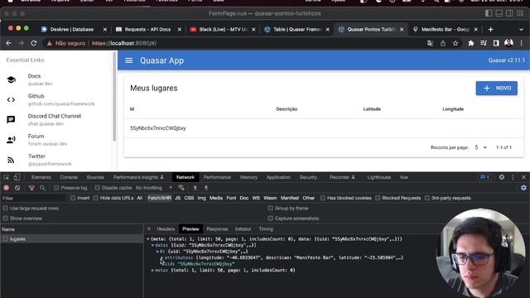
Task: Click the Github code brackets icon
Action: (11, 99)
